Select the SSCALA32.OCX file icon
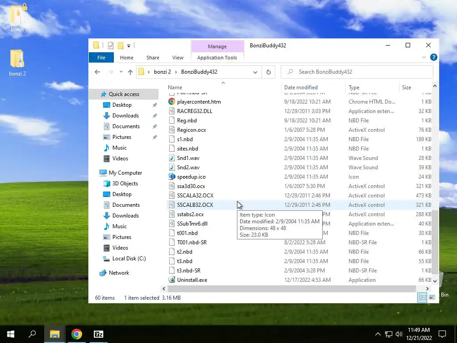Viewport: 457px width, 343px height. 172,196
